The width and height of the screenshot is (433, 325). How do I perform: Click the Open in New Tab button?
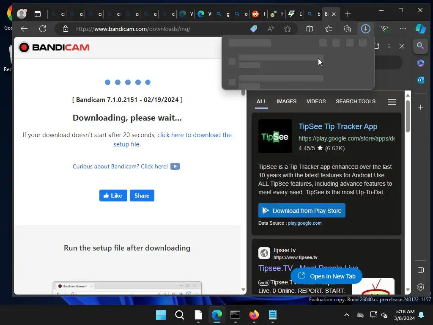pos(326,276)
